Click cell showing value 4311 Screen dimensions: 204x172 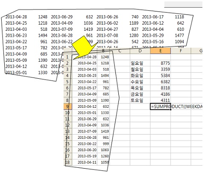161,100
